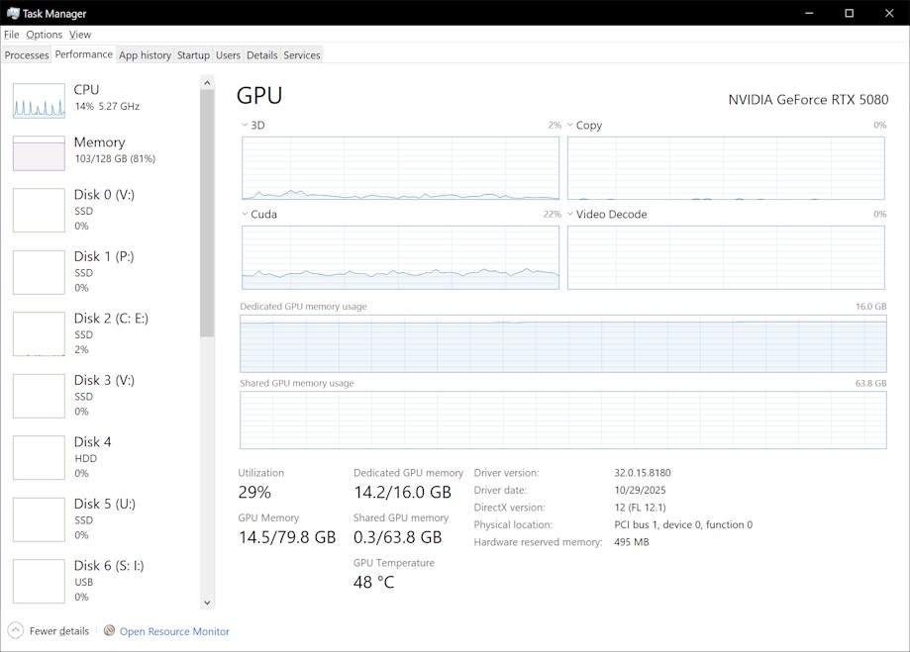Click the 22% Cuda usage percentage
910x652 pixels.
pos(553,214)
